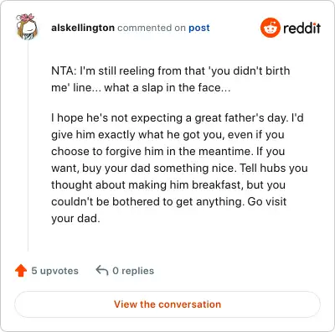Click the final 'your dad.' line
The width and height of the screenshot is (335, 332).
75,218
